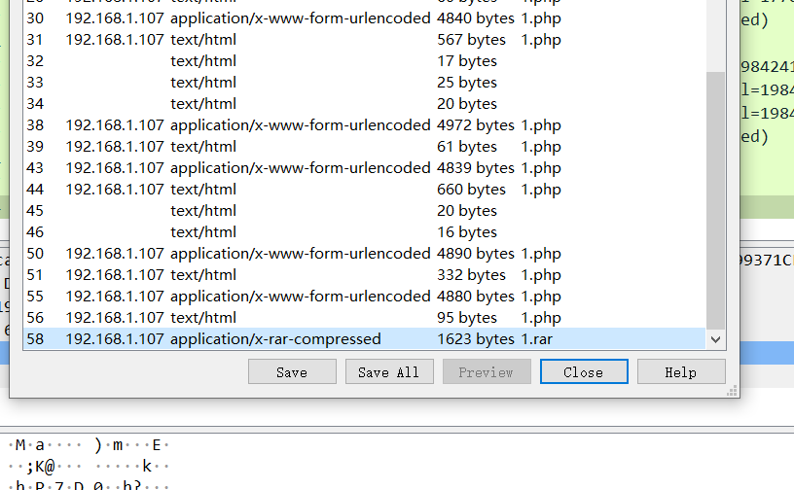
Task: Select packet 31 text/html 567 bytes
Action: pyautogui.click(x=365, y=40)
